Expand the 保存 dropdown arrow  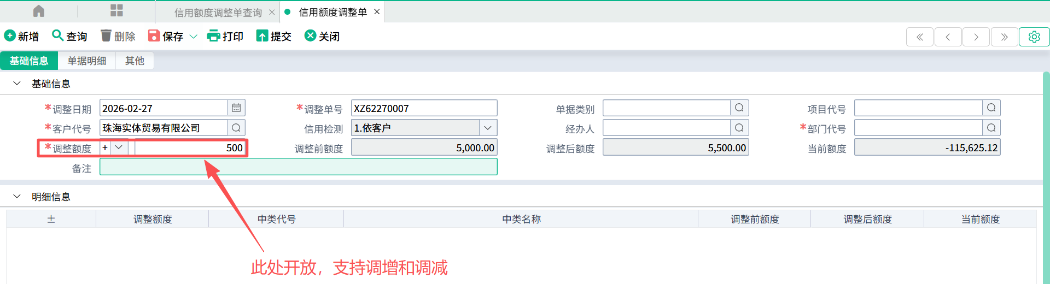coord(193,37)
